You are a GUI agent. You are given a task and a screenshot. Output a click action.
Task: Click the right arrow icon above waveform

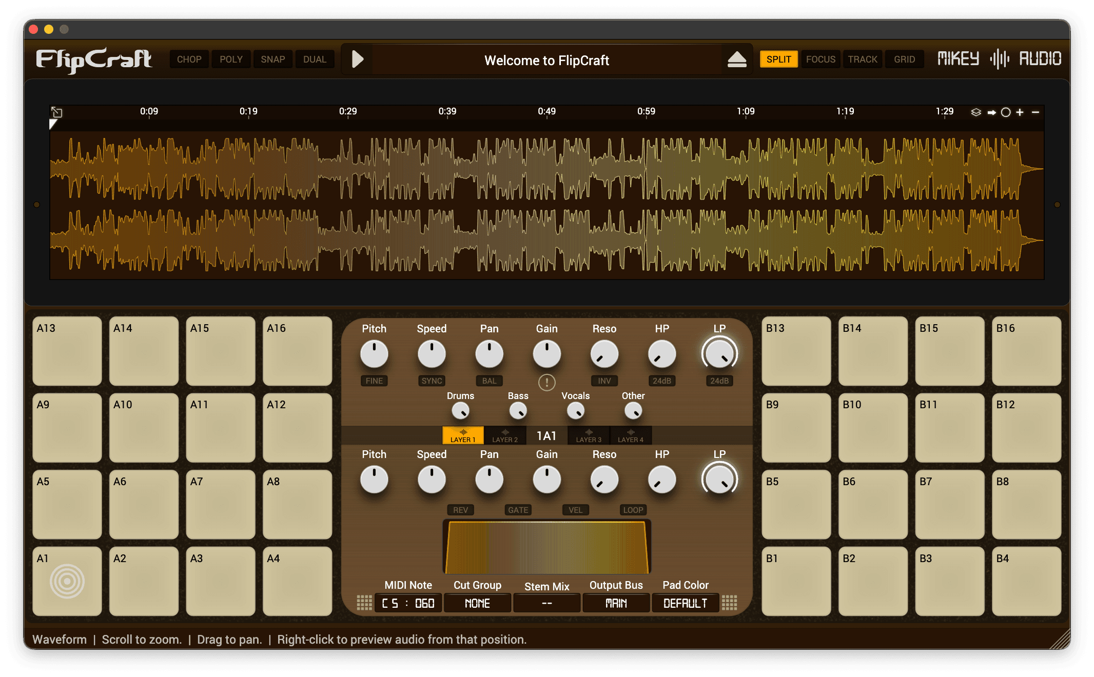[x=991, y=112]
